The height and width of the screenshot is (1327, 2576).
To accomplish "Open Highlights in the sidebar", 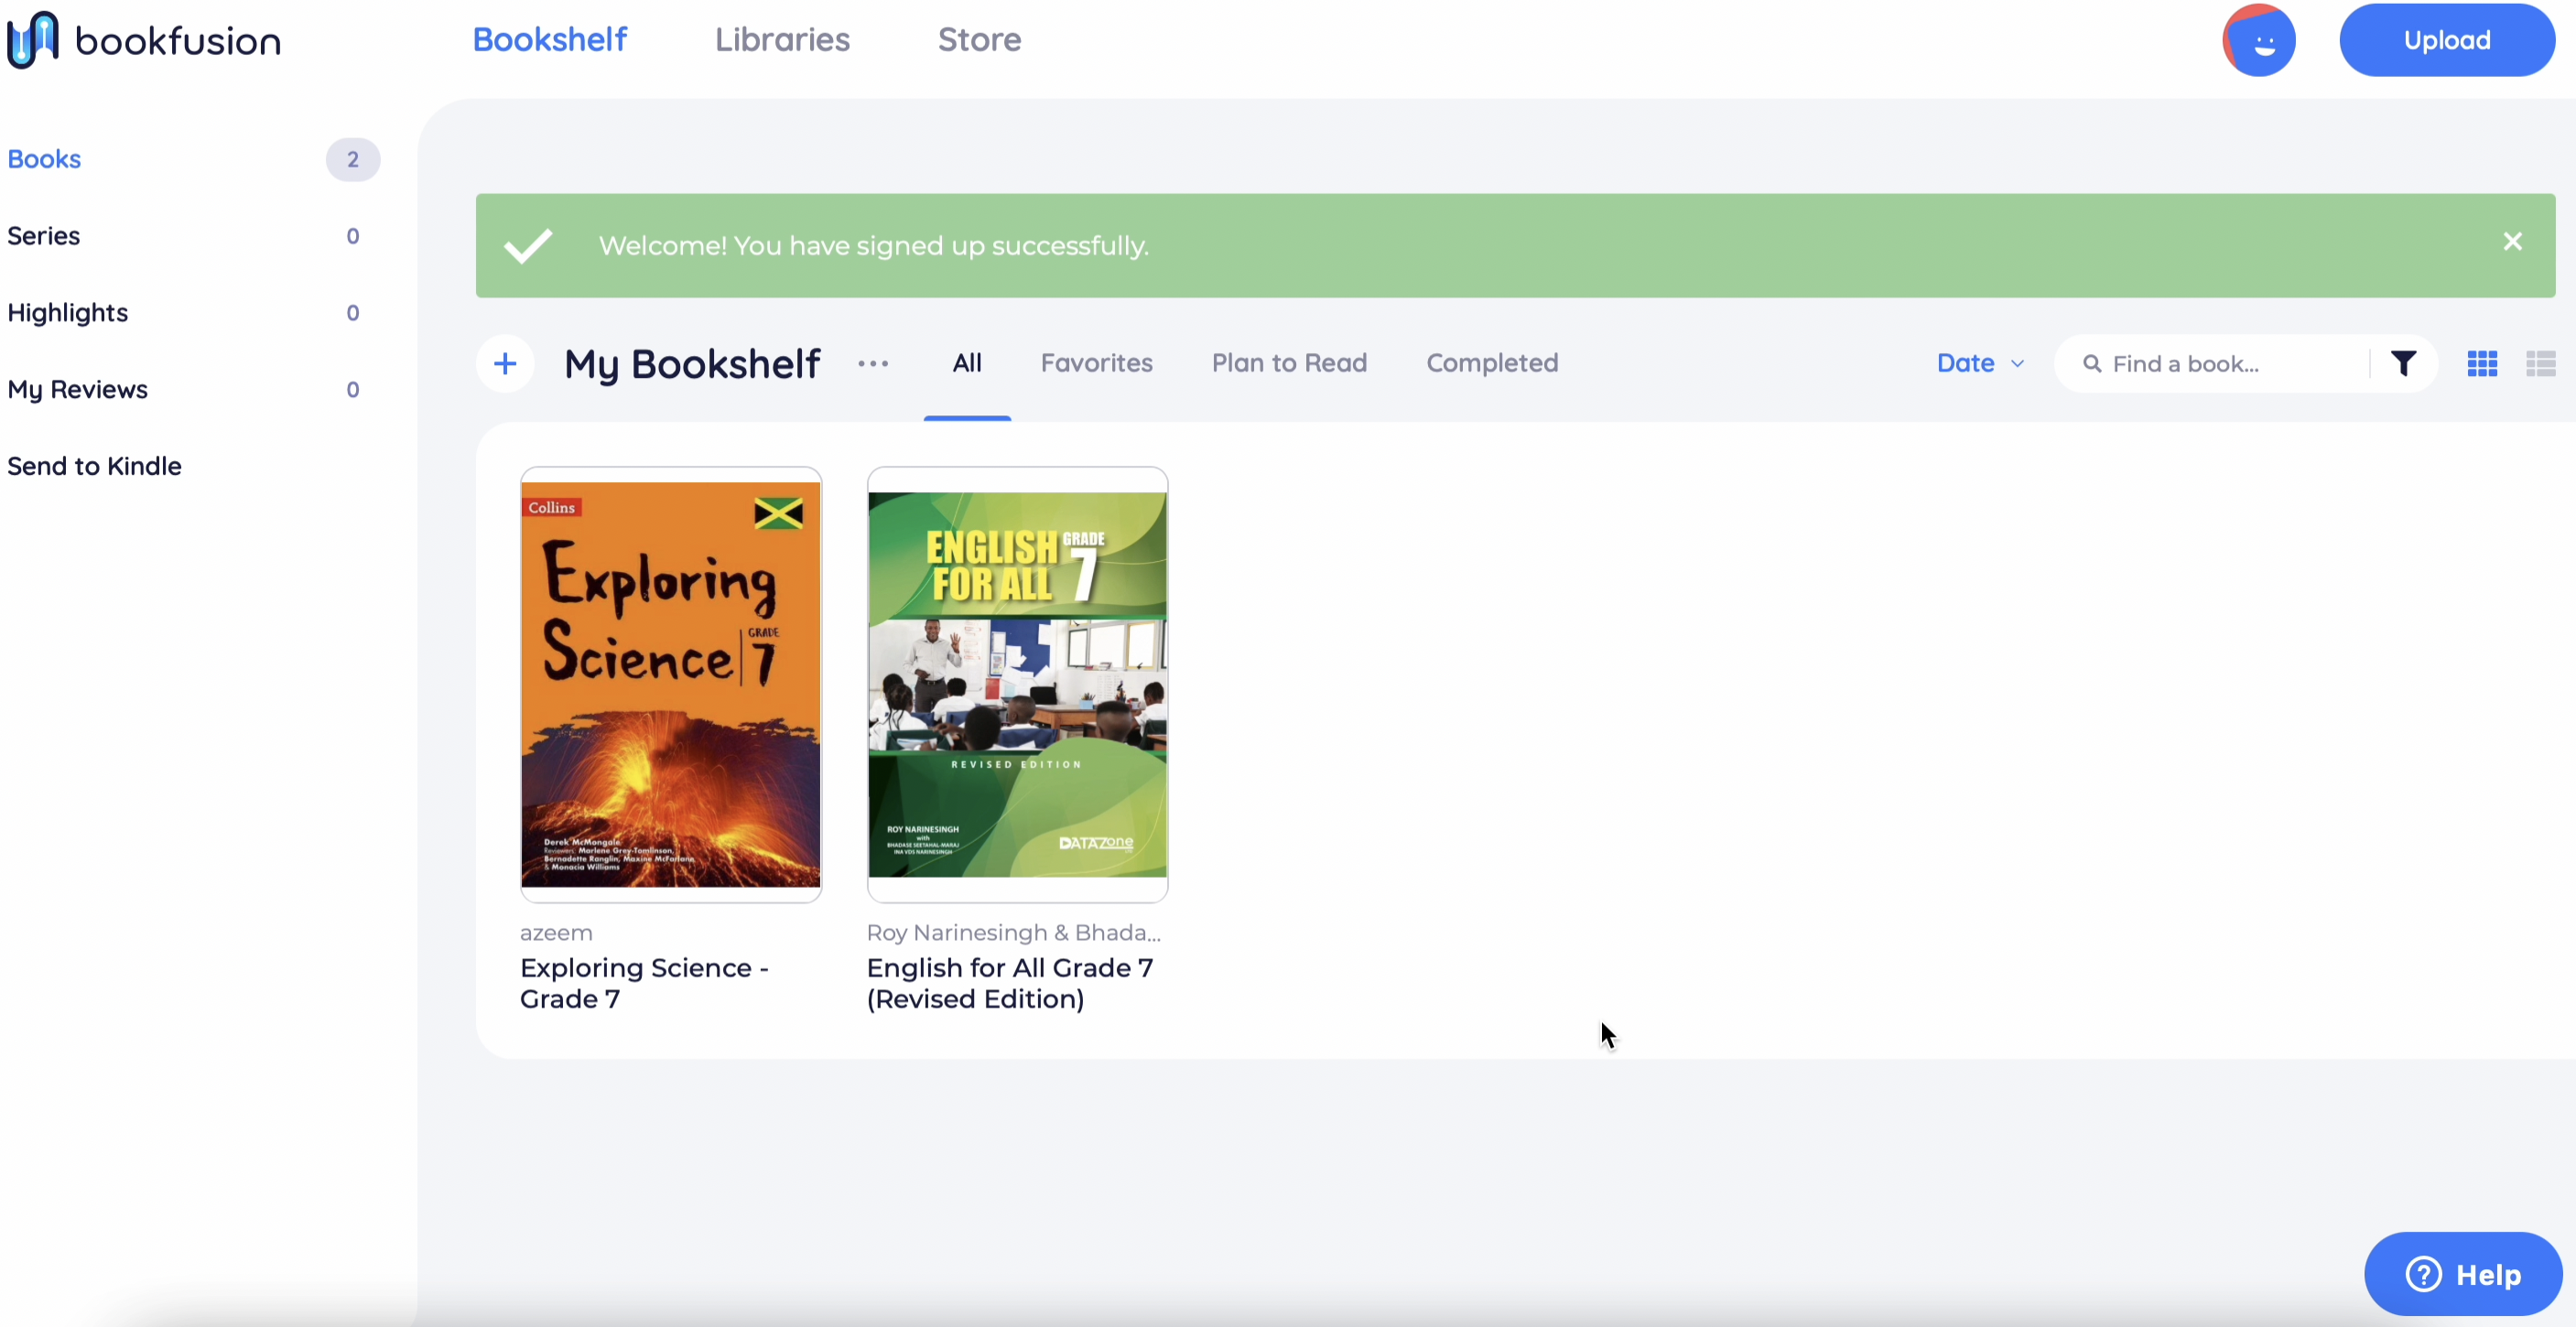I will point(68,313).
